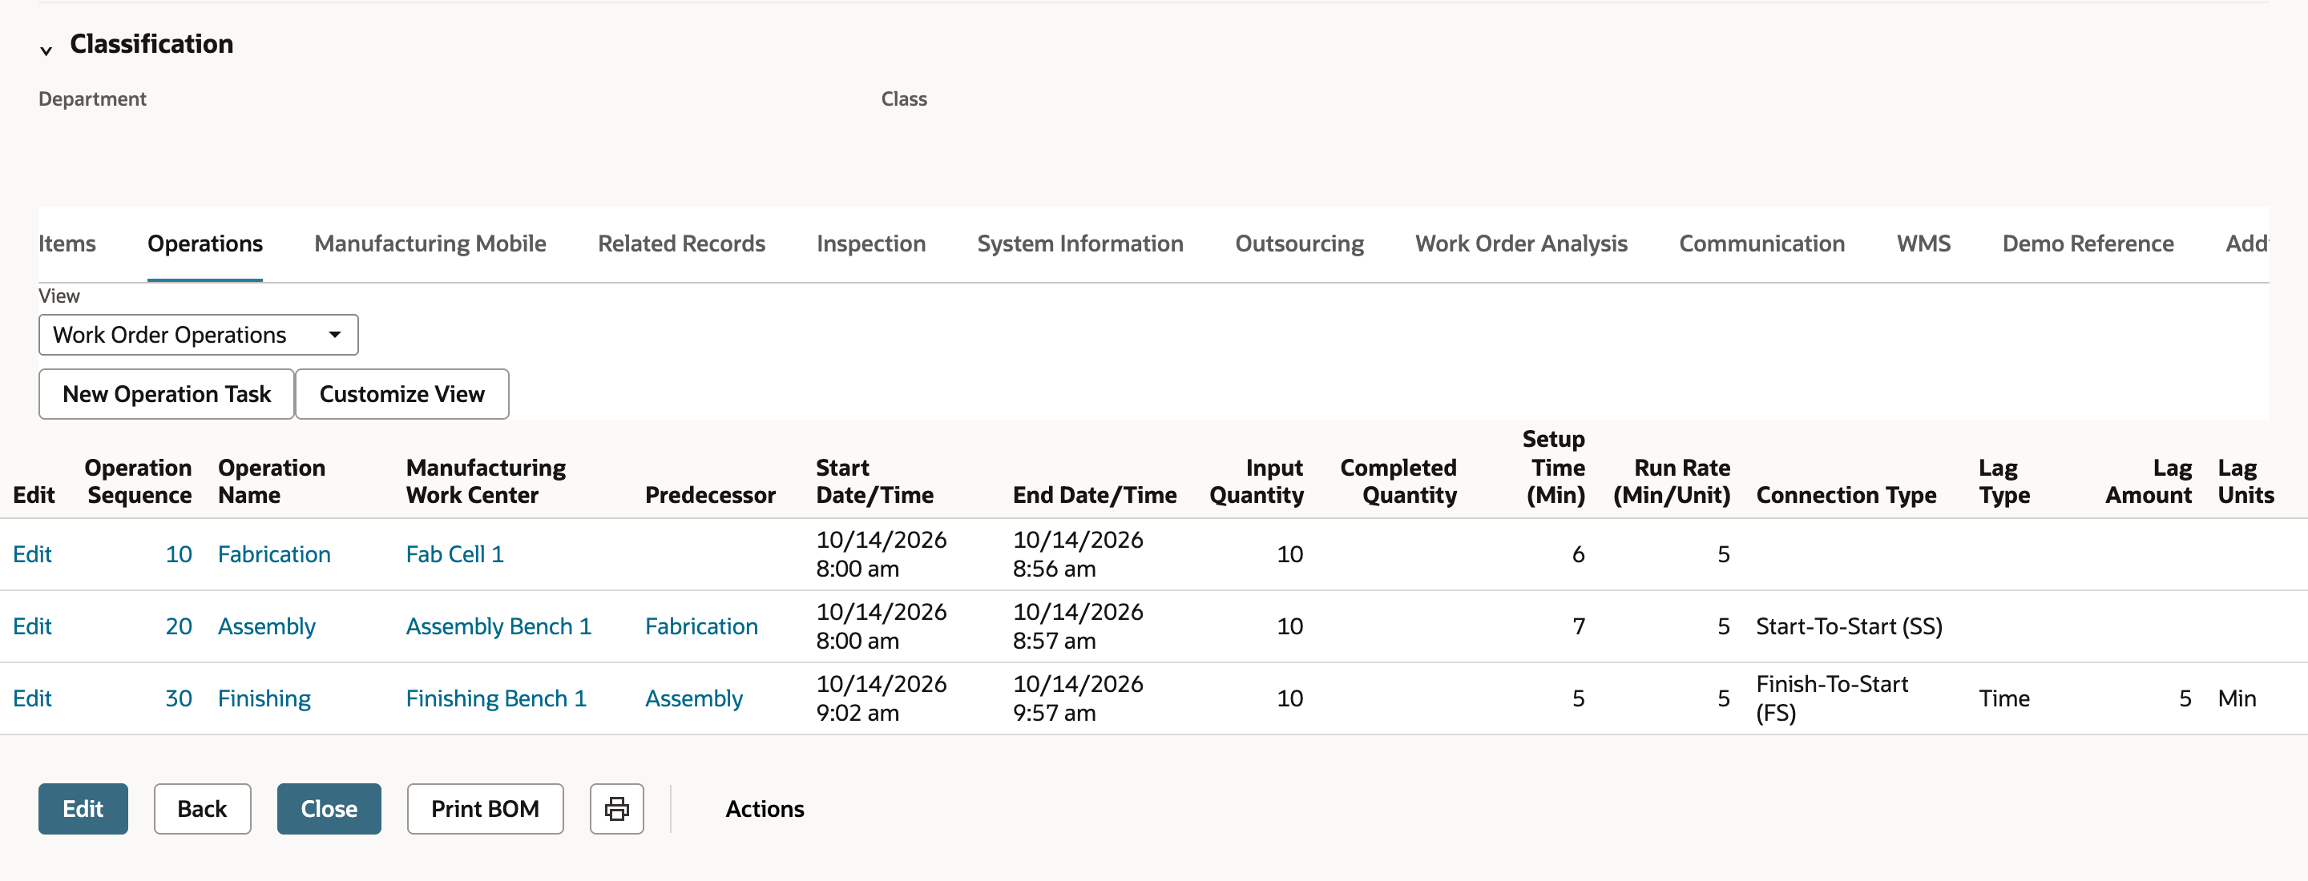The image size is (2308, 881).
Task: Click the Time lag type cell
Action: (2004, 698)
